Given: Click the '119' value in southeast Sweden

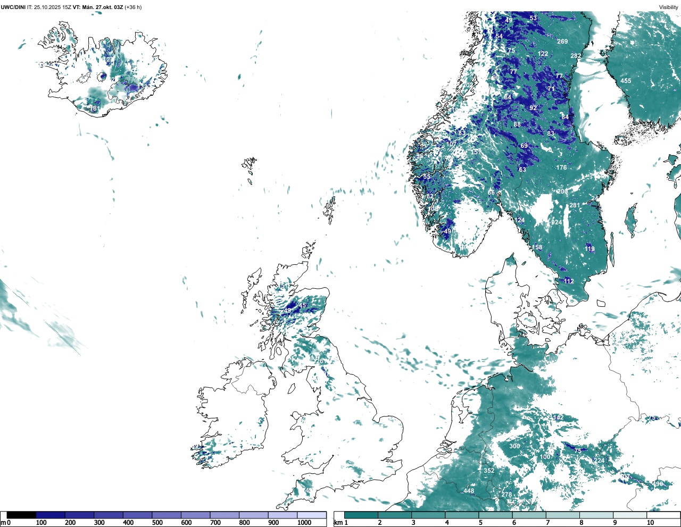Looking at the screenshot, I should point(589,249).
